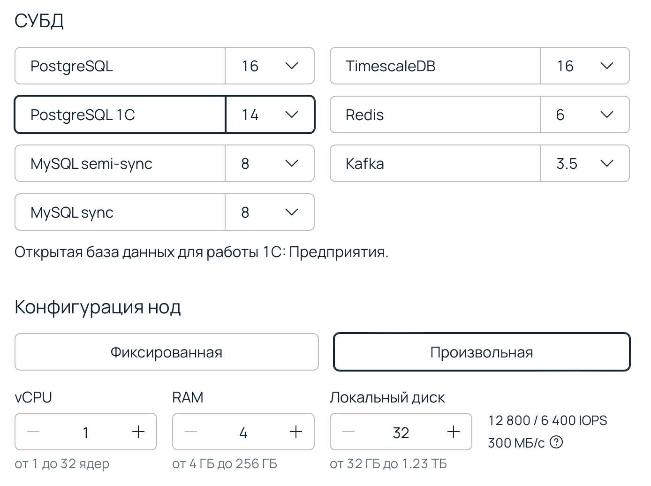Open PostgreSQL version 16 dropdown
The width and height of the screenshot is (651, 486).
point(270,66)
